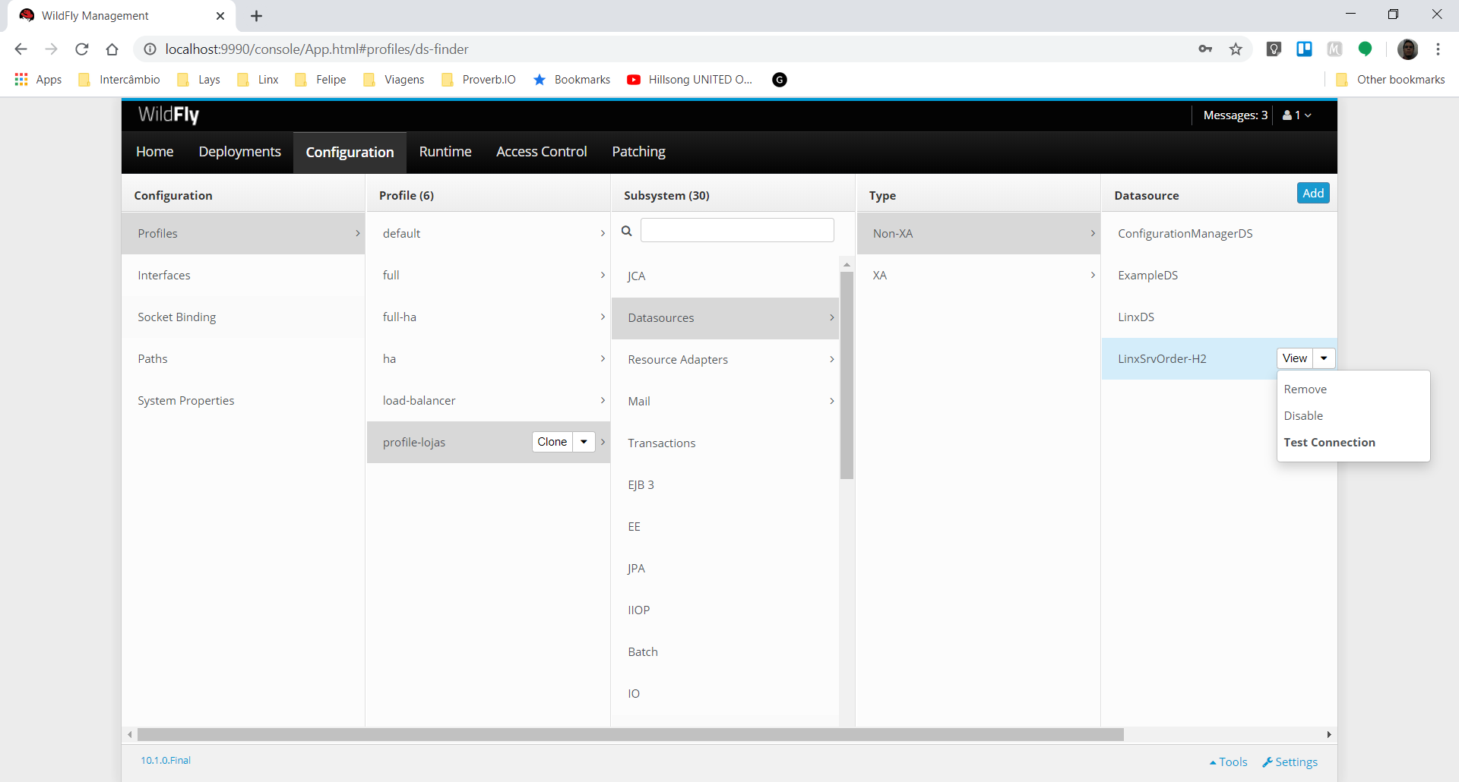Open the Linx bookmark folder
The image size is (1459, 782).
point(258,80)
